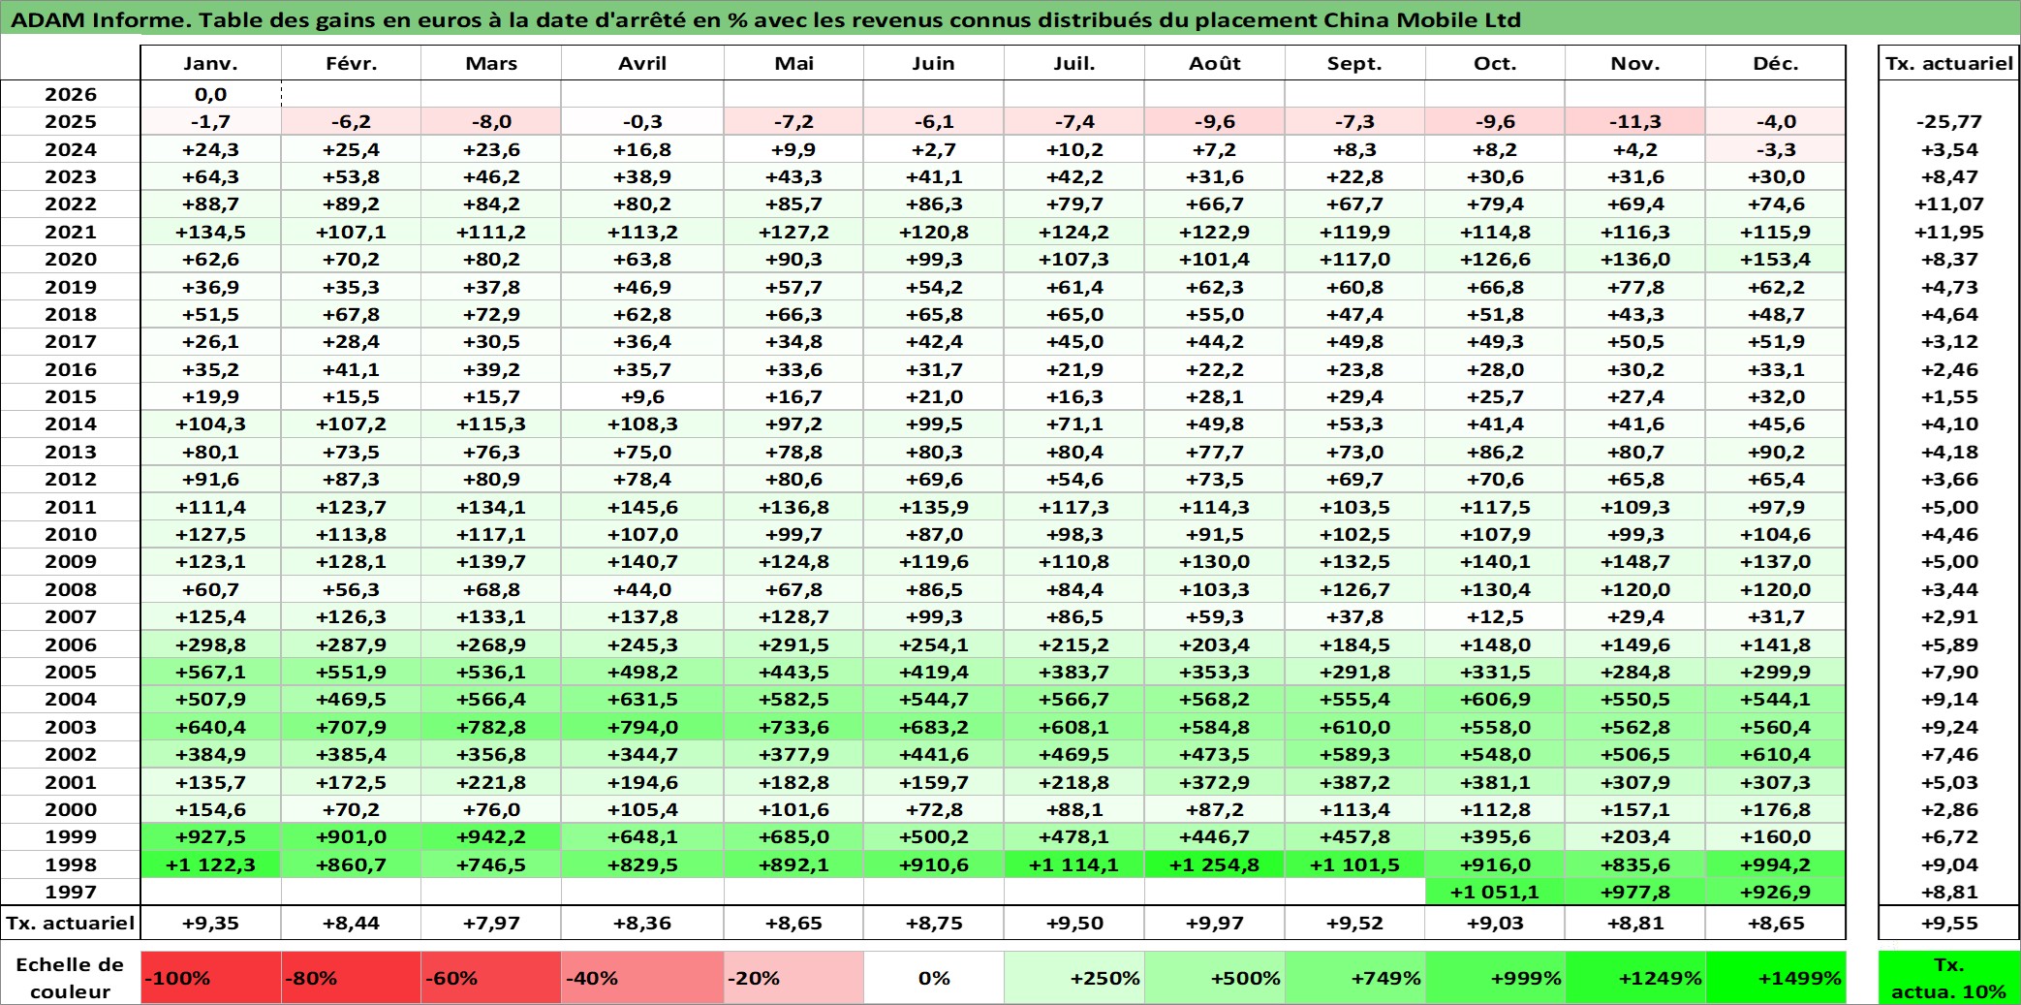This screenshot has width=2021, height=1005.
Task: Click the '0,0' value for January 2026
Action: [211, 94]
